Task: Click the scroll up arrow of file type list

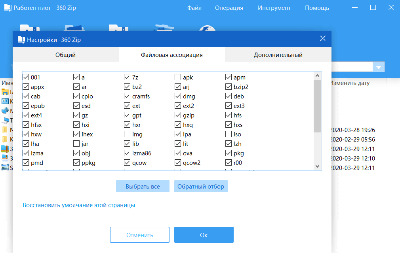Action: pos(317,76)
